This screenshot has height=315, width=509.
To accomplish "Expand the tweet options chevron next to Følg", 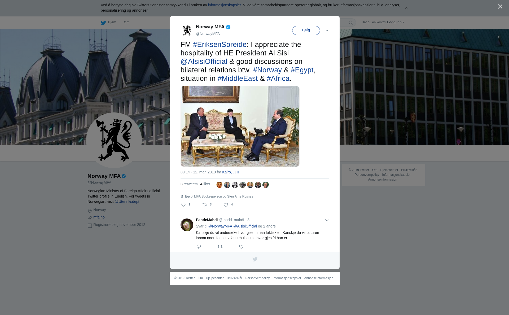I will 327,30.
